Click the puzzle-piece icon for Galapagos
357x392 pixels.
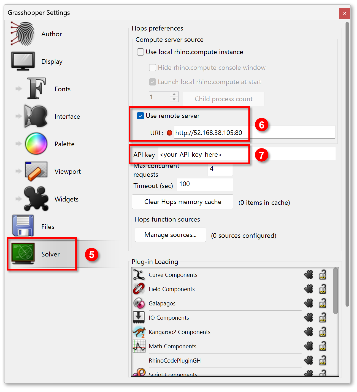click(309, 303)
